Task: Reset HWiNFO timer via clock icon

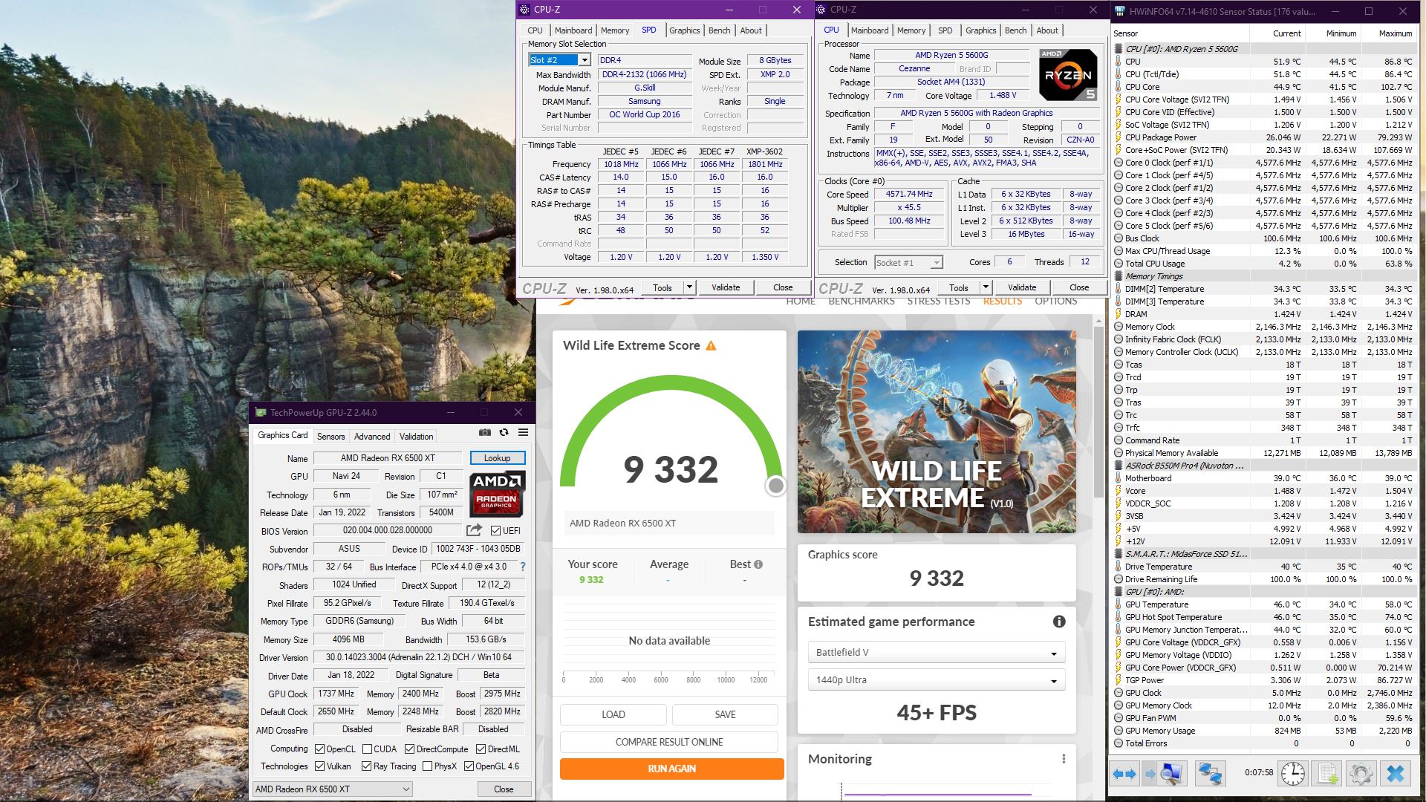Action: point(1292,774)
